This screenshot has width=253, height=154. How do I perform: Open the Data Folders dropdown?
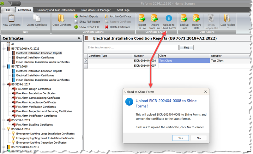(x=228, y=23)
